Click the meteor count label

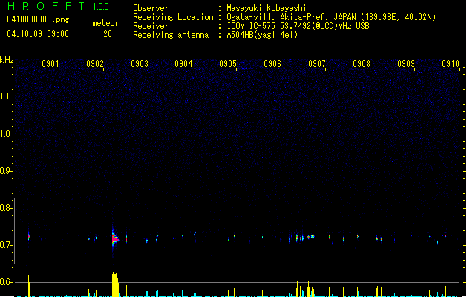(x=105, y=23)
